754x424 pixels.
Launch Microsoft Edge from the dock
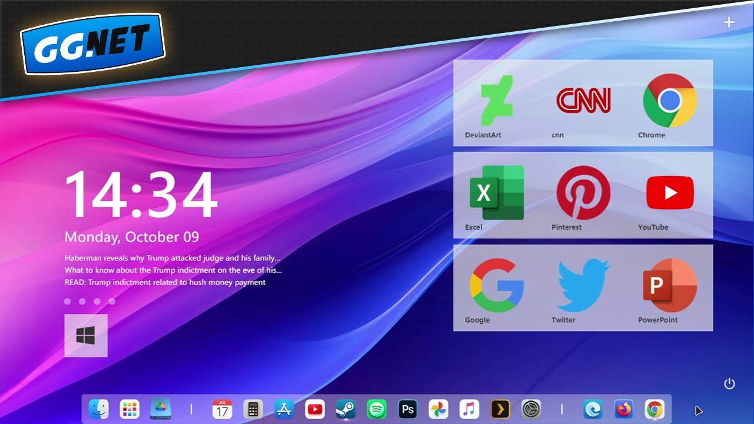click(593, 409)
